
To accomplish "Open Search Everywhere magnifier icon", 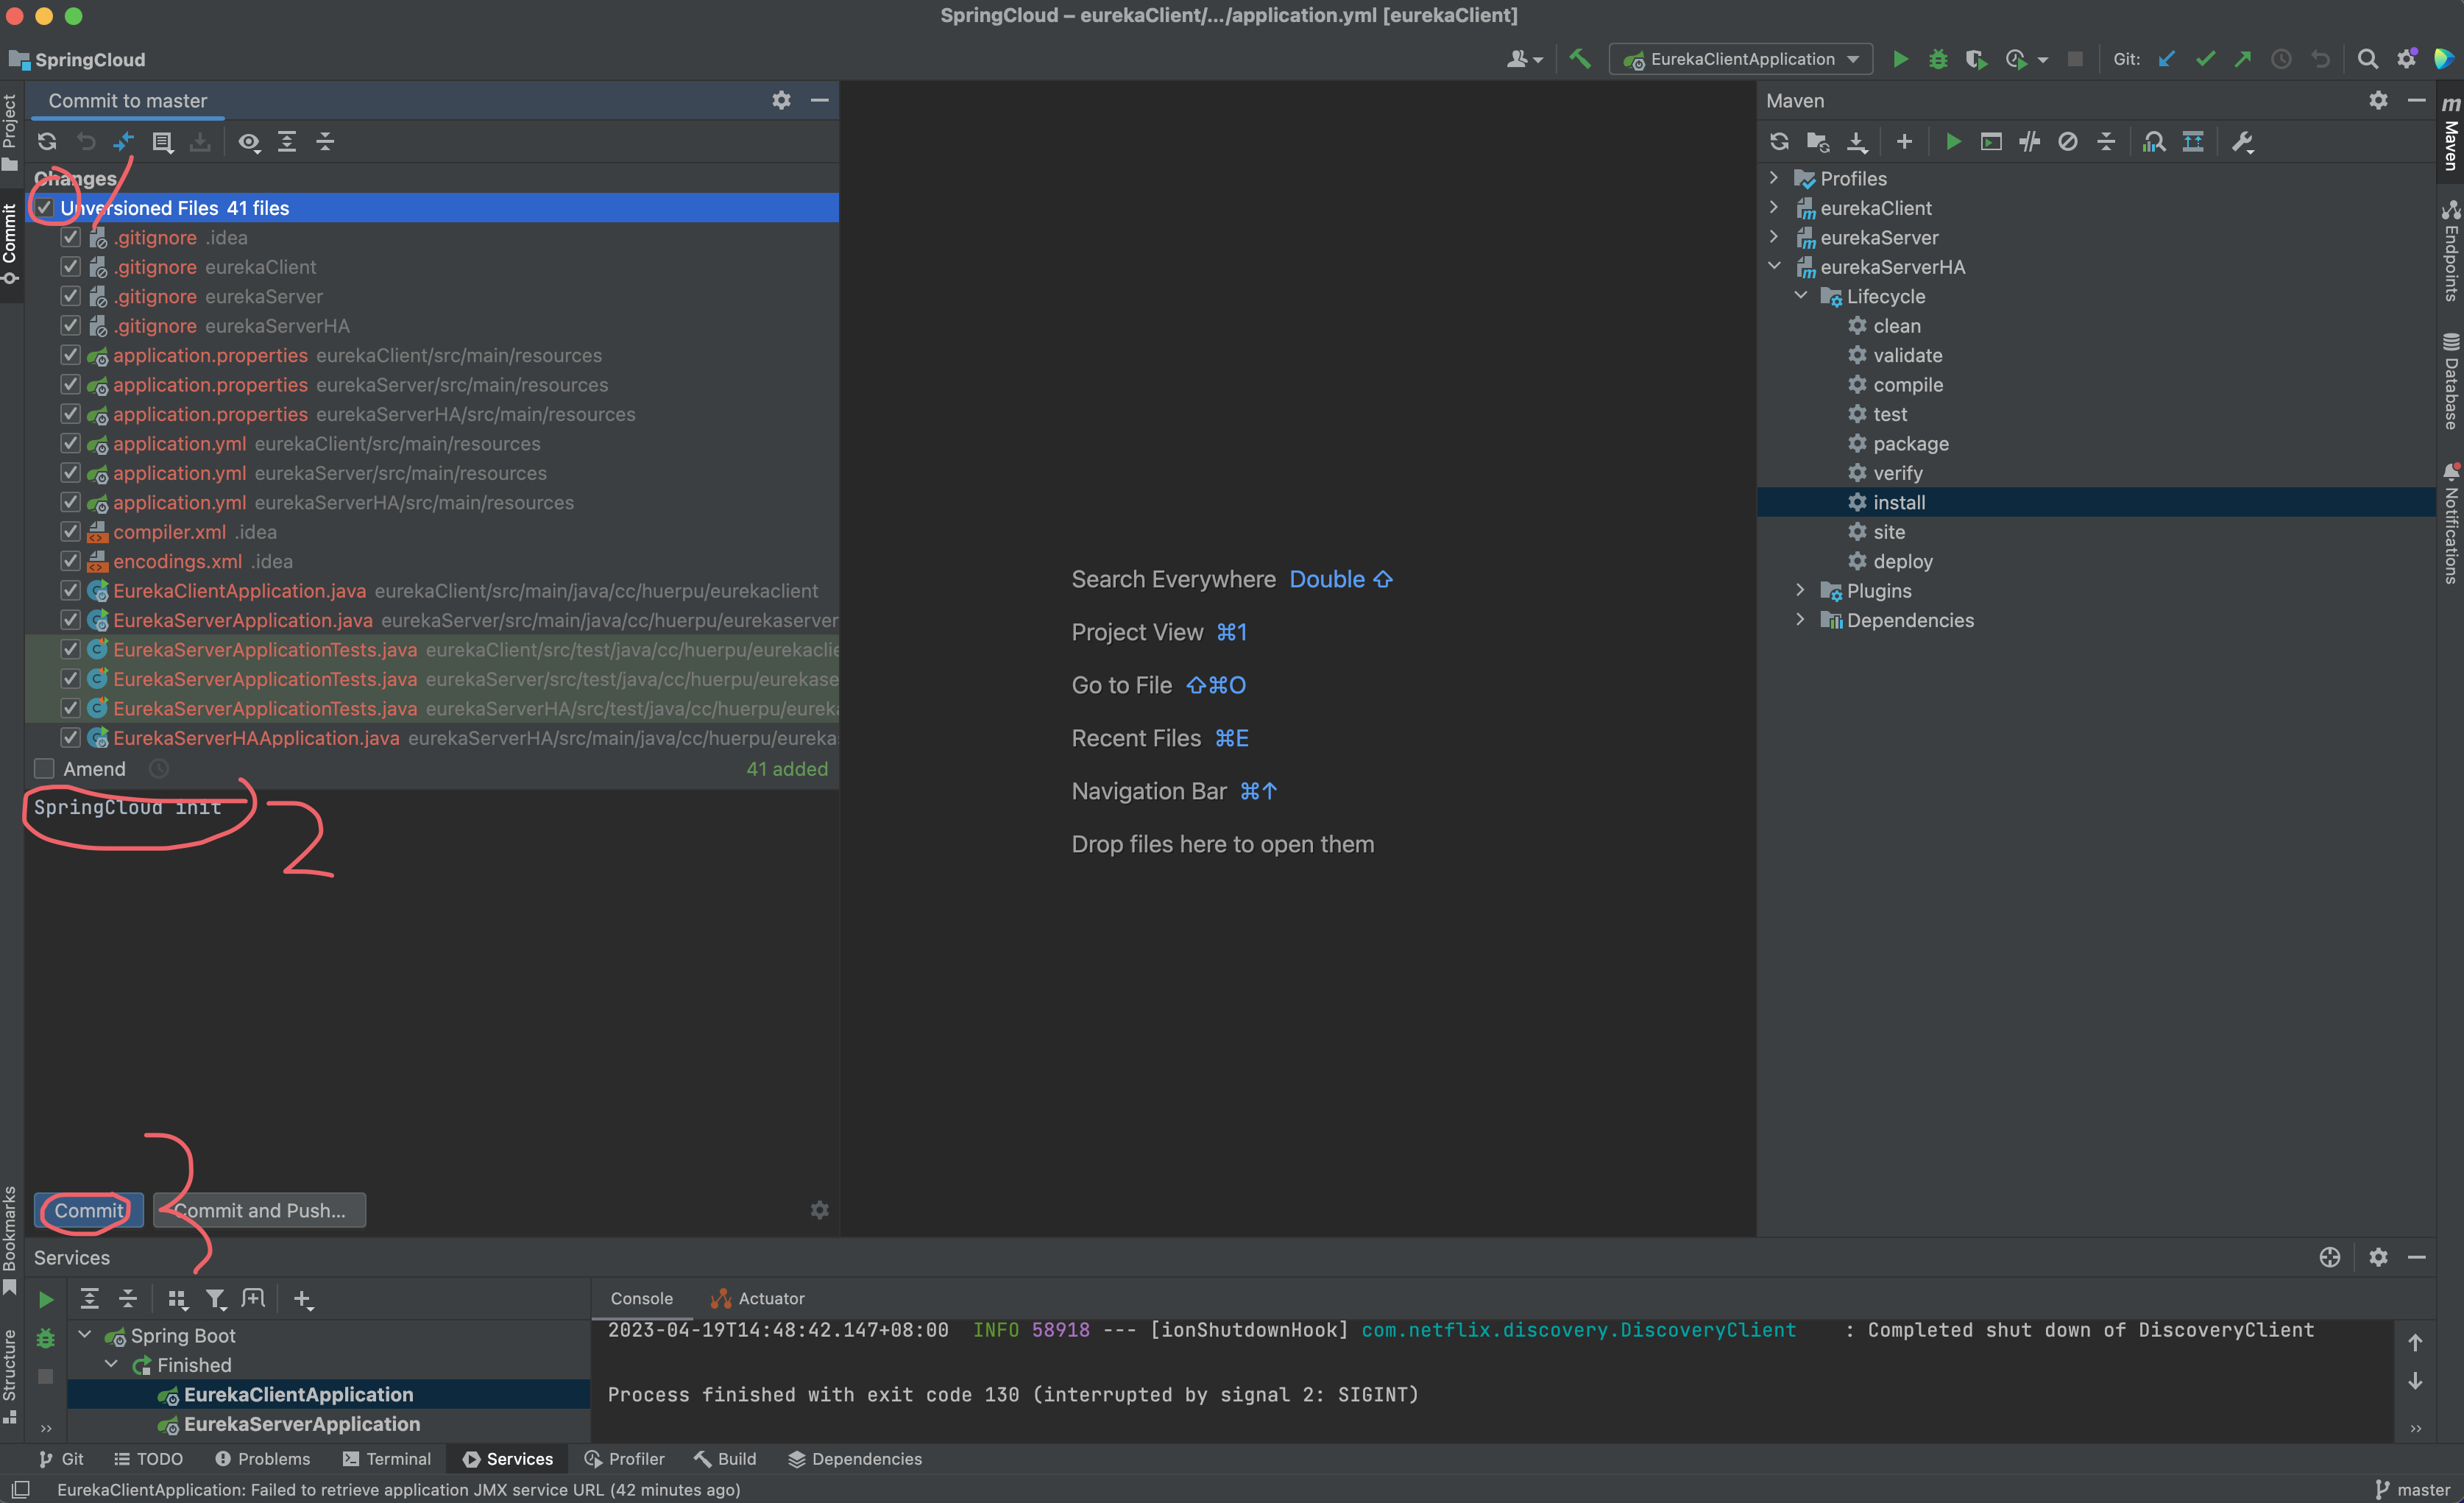I will pos(2367,59).
